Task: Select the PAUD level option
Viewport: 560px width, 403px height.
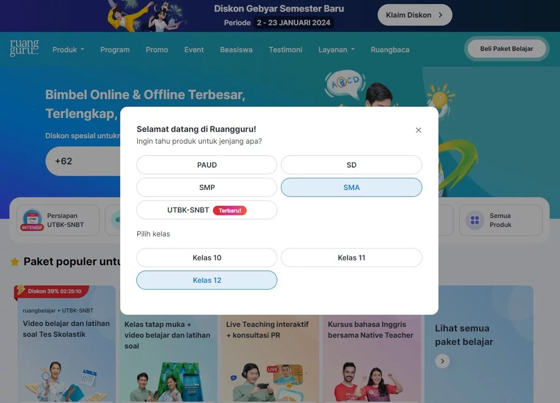Action: tap(207, 165)
